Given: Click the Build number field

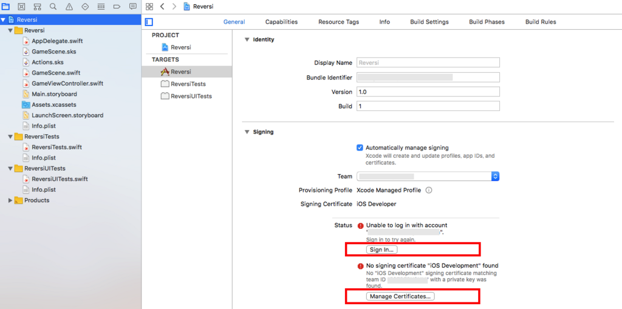Looking at the screenshot, I should [428, 106].
